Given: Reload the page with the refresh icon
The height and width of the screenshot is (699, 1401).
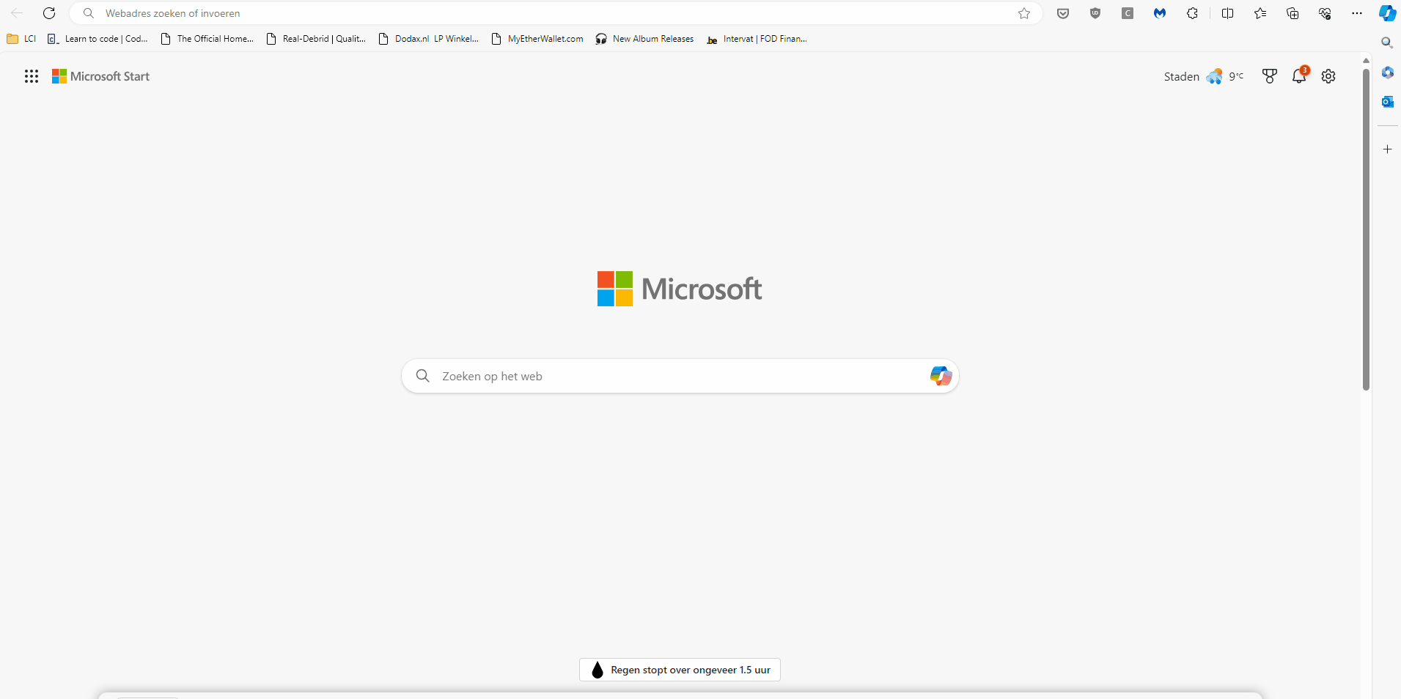Looking at the screenshot, I should (x=49, y=13).
